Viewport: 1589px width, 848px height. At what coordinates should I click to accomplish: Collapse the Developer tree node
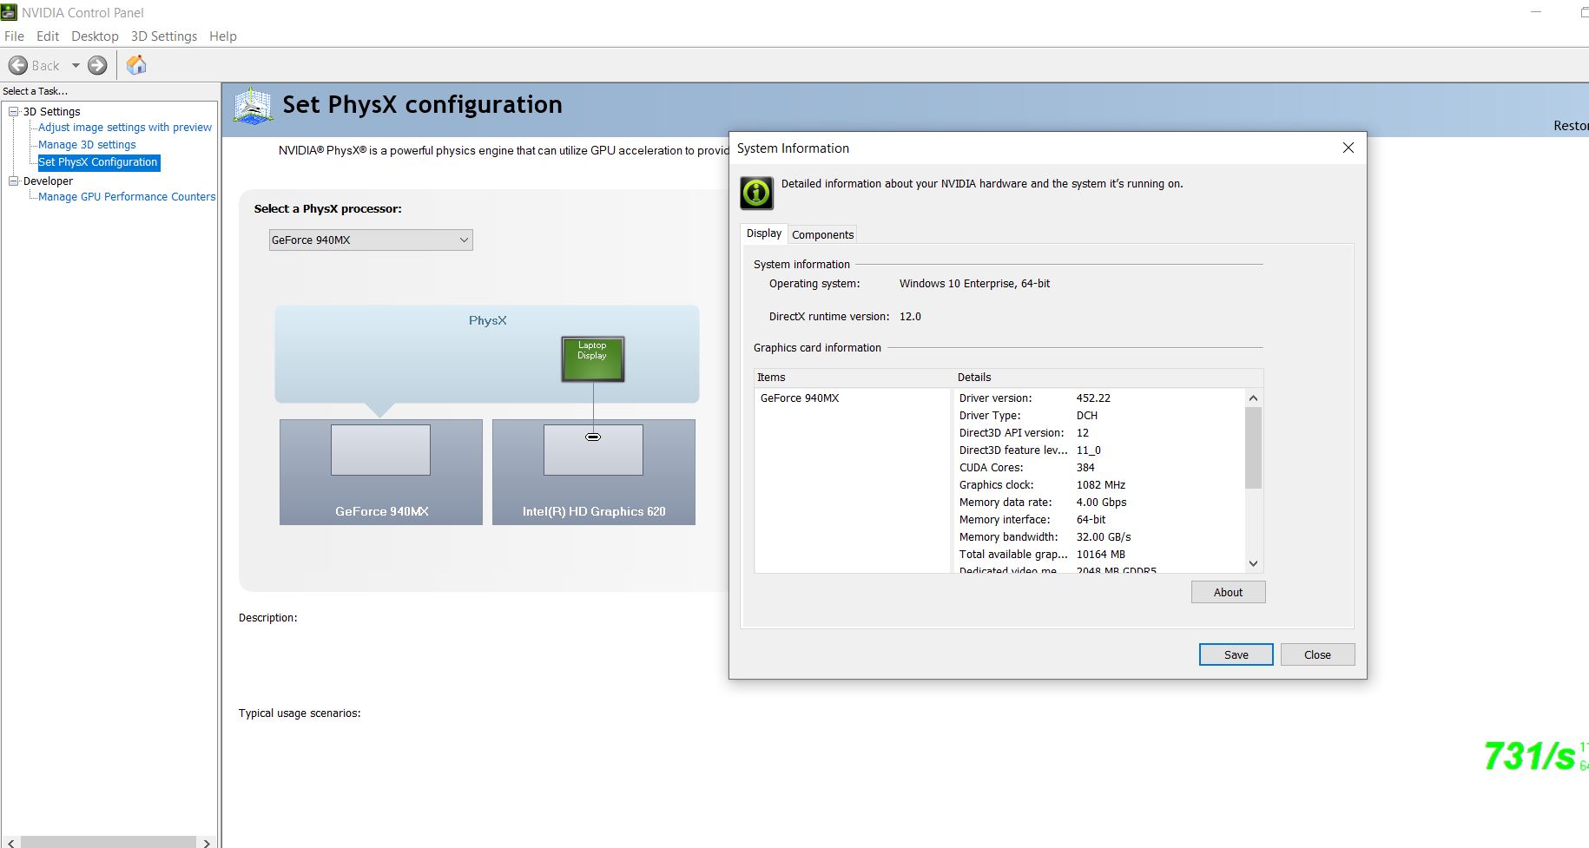click(x=14, y=181)
